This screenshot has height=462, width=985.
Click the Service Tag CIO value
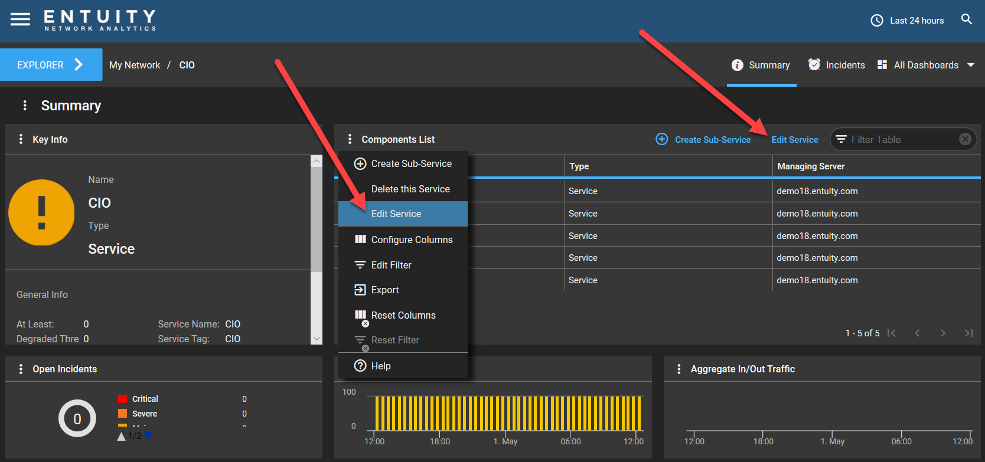click(x=233, y=339)
